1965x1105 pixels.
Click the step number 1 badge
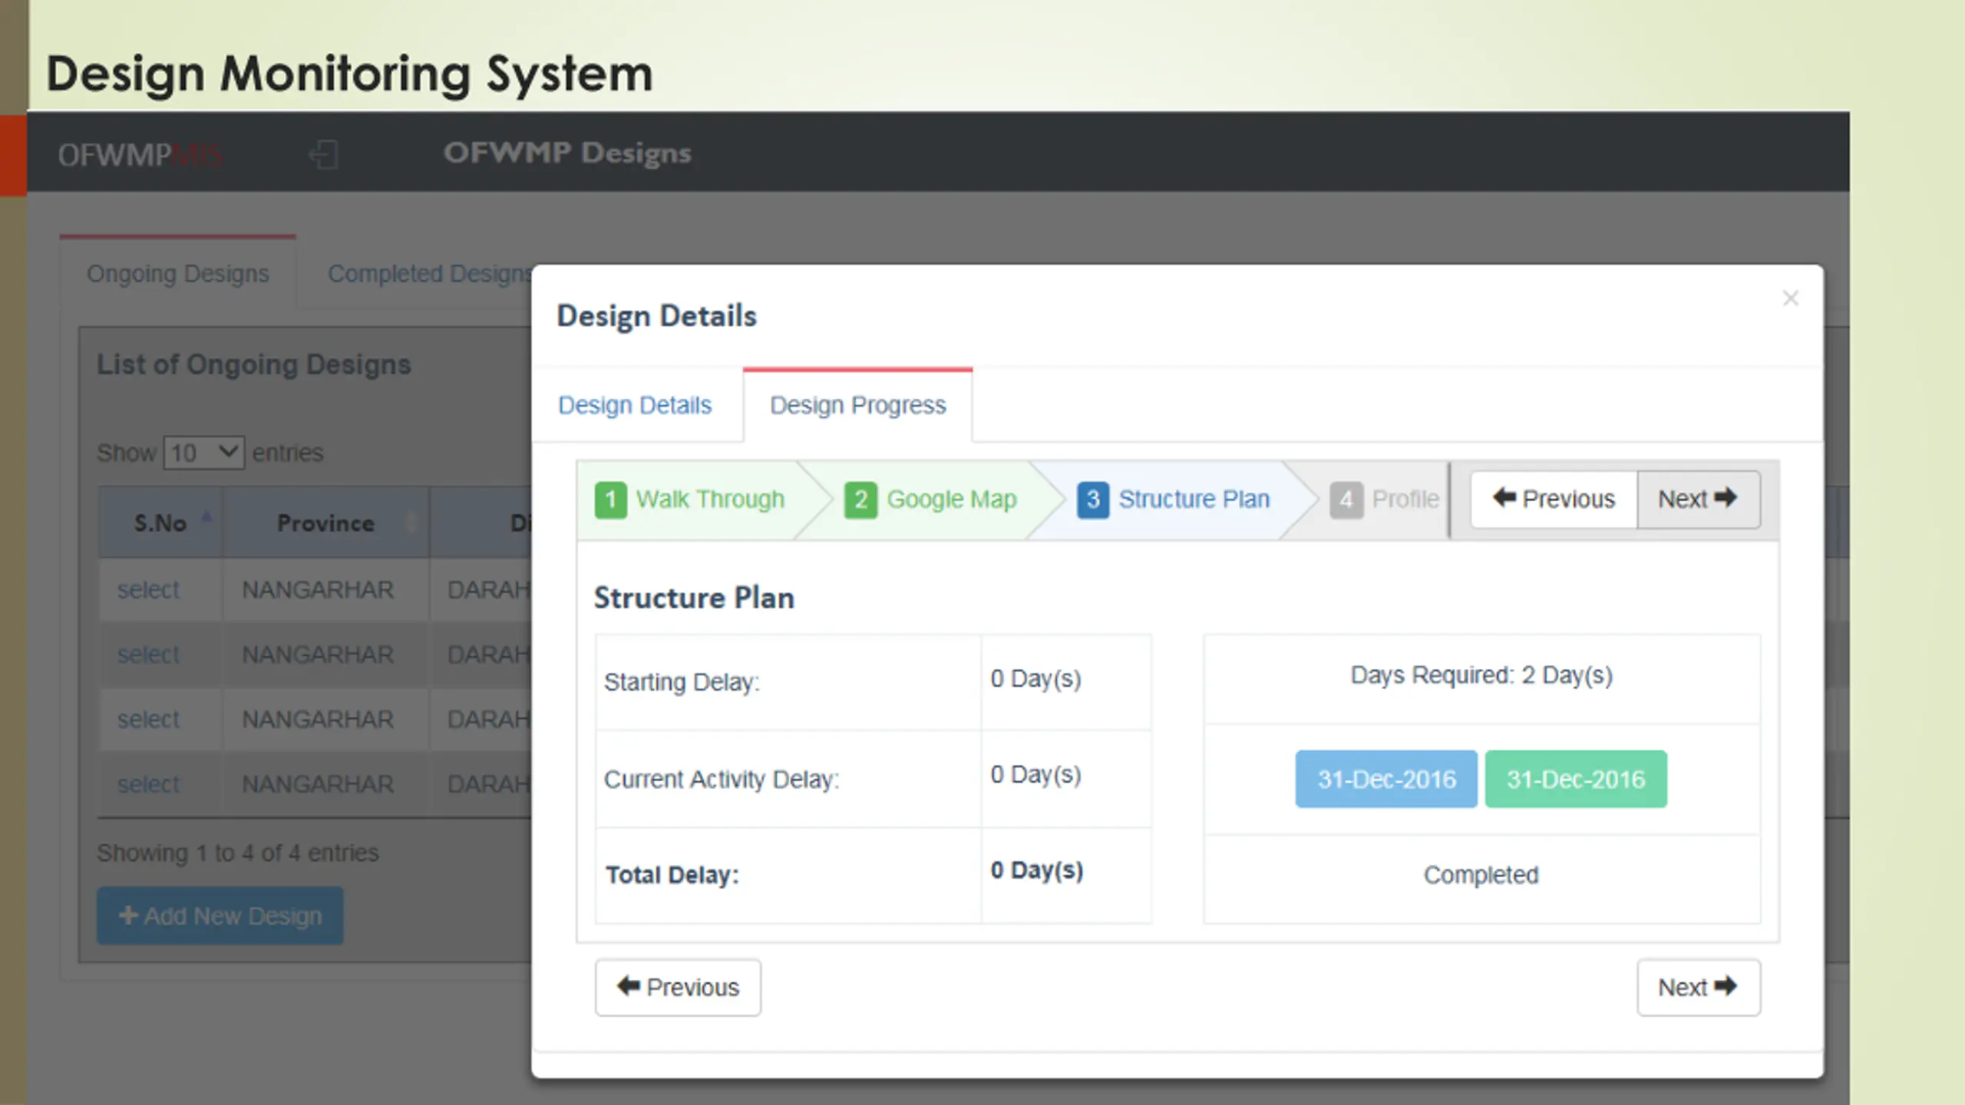click(x=610, y=500)
